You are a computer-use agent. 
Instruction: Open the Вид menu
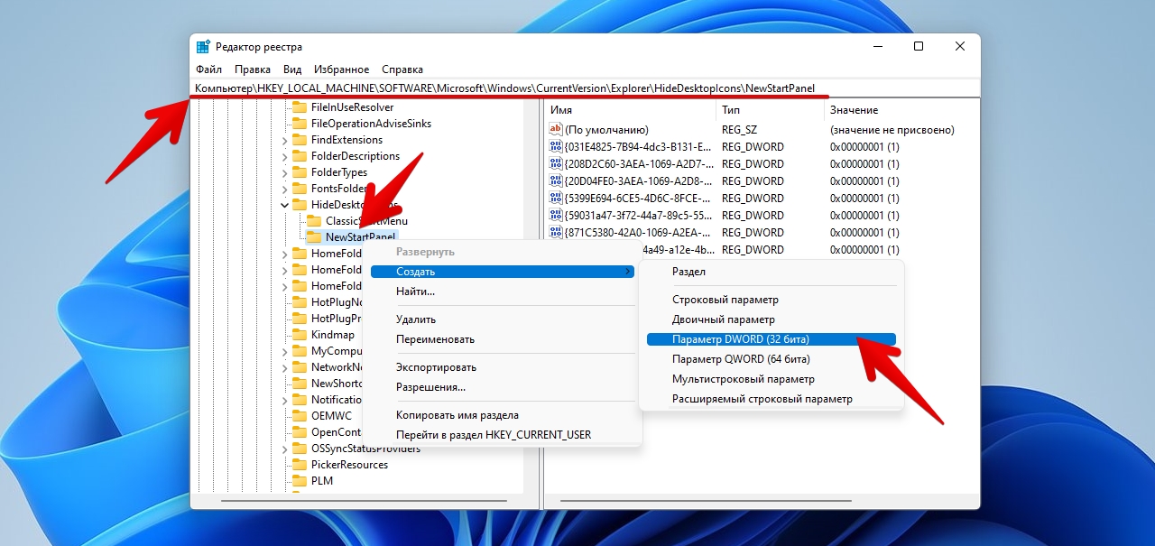pos(292,69)
